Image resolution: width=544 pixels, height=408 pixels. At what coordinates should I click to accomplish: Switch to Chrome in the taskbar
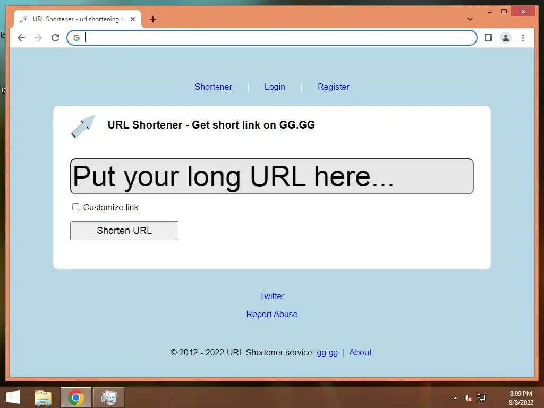point(76,397)
